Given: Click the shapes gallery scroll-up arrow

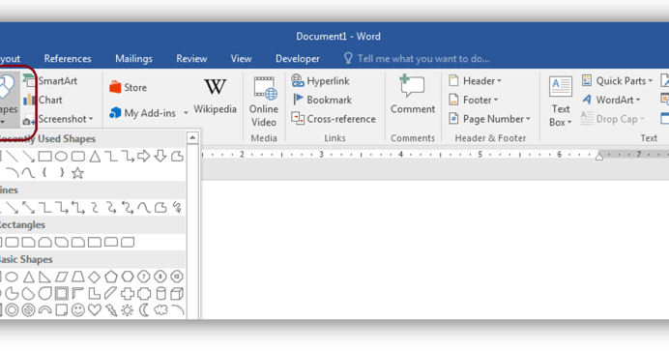Looking at the screenshot, I should 192,137.
